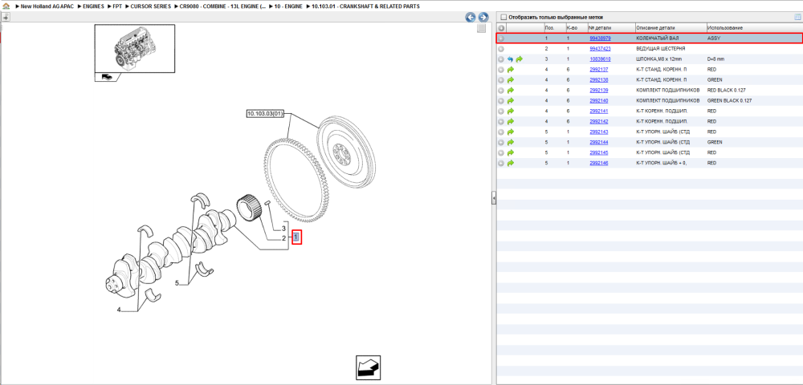The height and width of the screenshot is (385, 803).
Task: Add part 2992146 using its circle icon
Action: tap(501, 163)
